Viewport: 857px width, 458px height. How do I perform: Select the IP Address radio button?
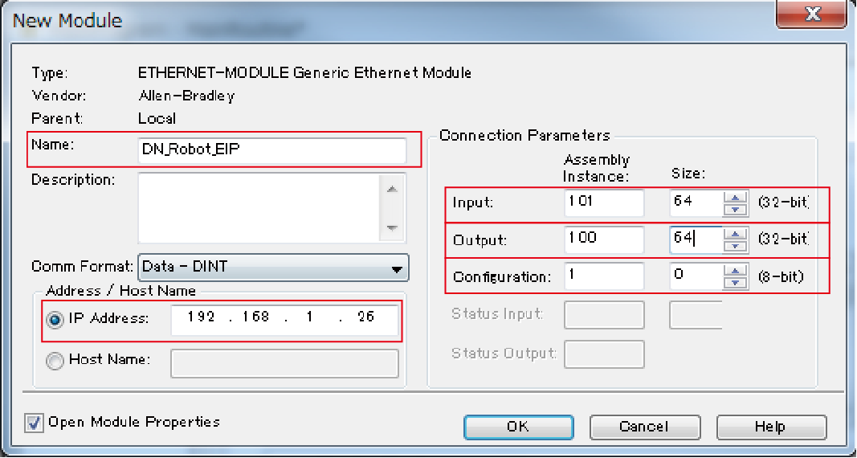(55, 319)
